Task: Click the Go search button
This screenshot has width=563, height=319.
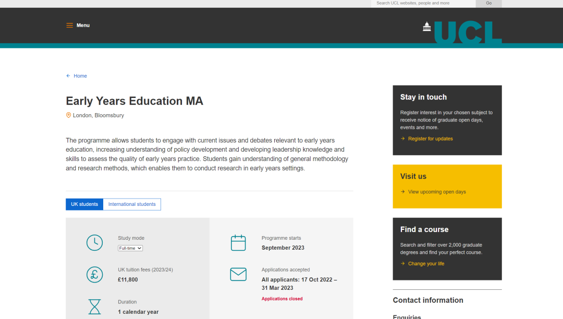Action: [x=488, y=3]
